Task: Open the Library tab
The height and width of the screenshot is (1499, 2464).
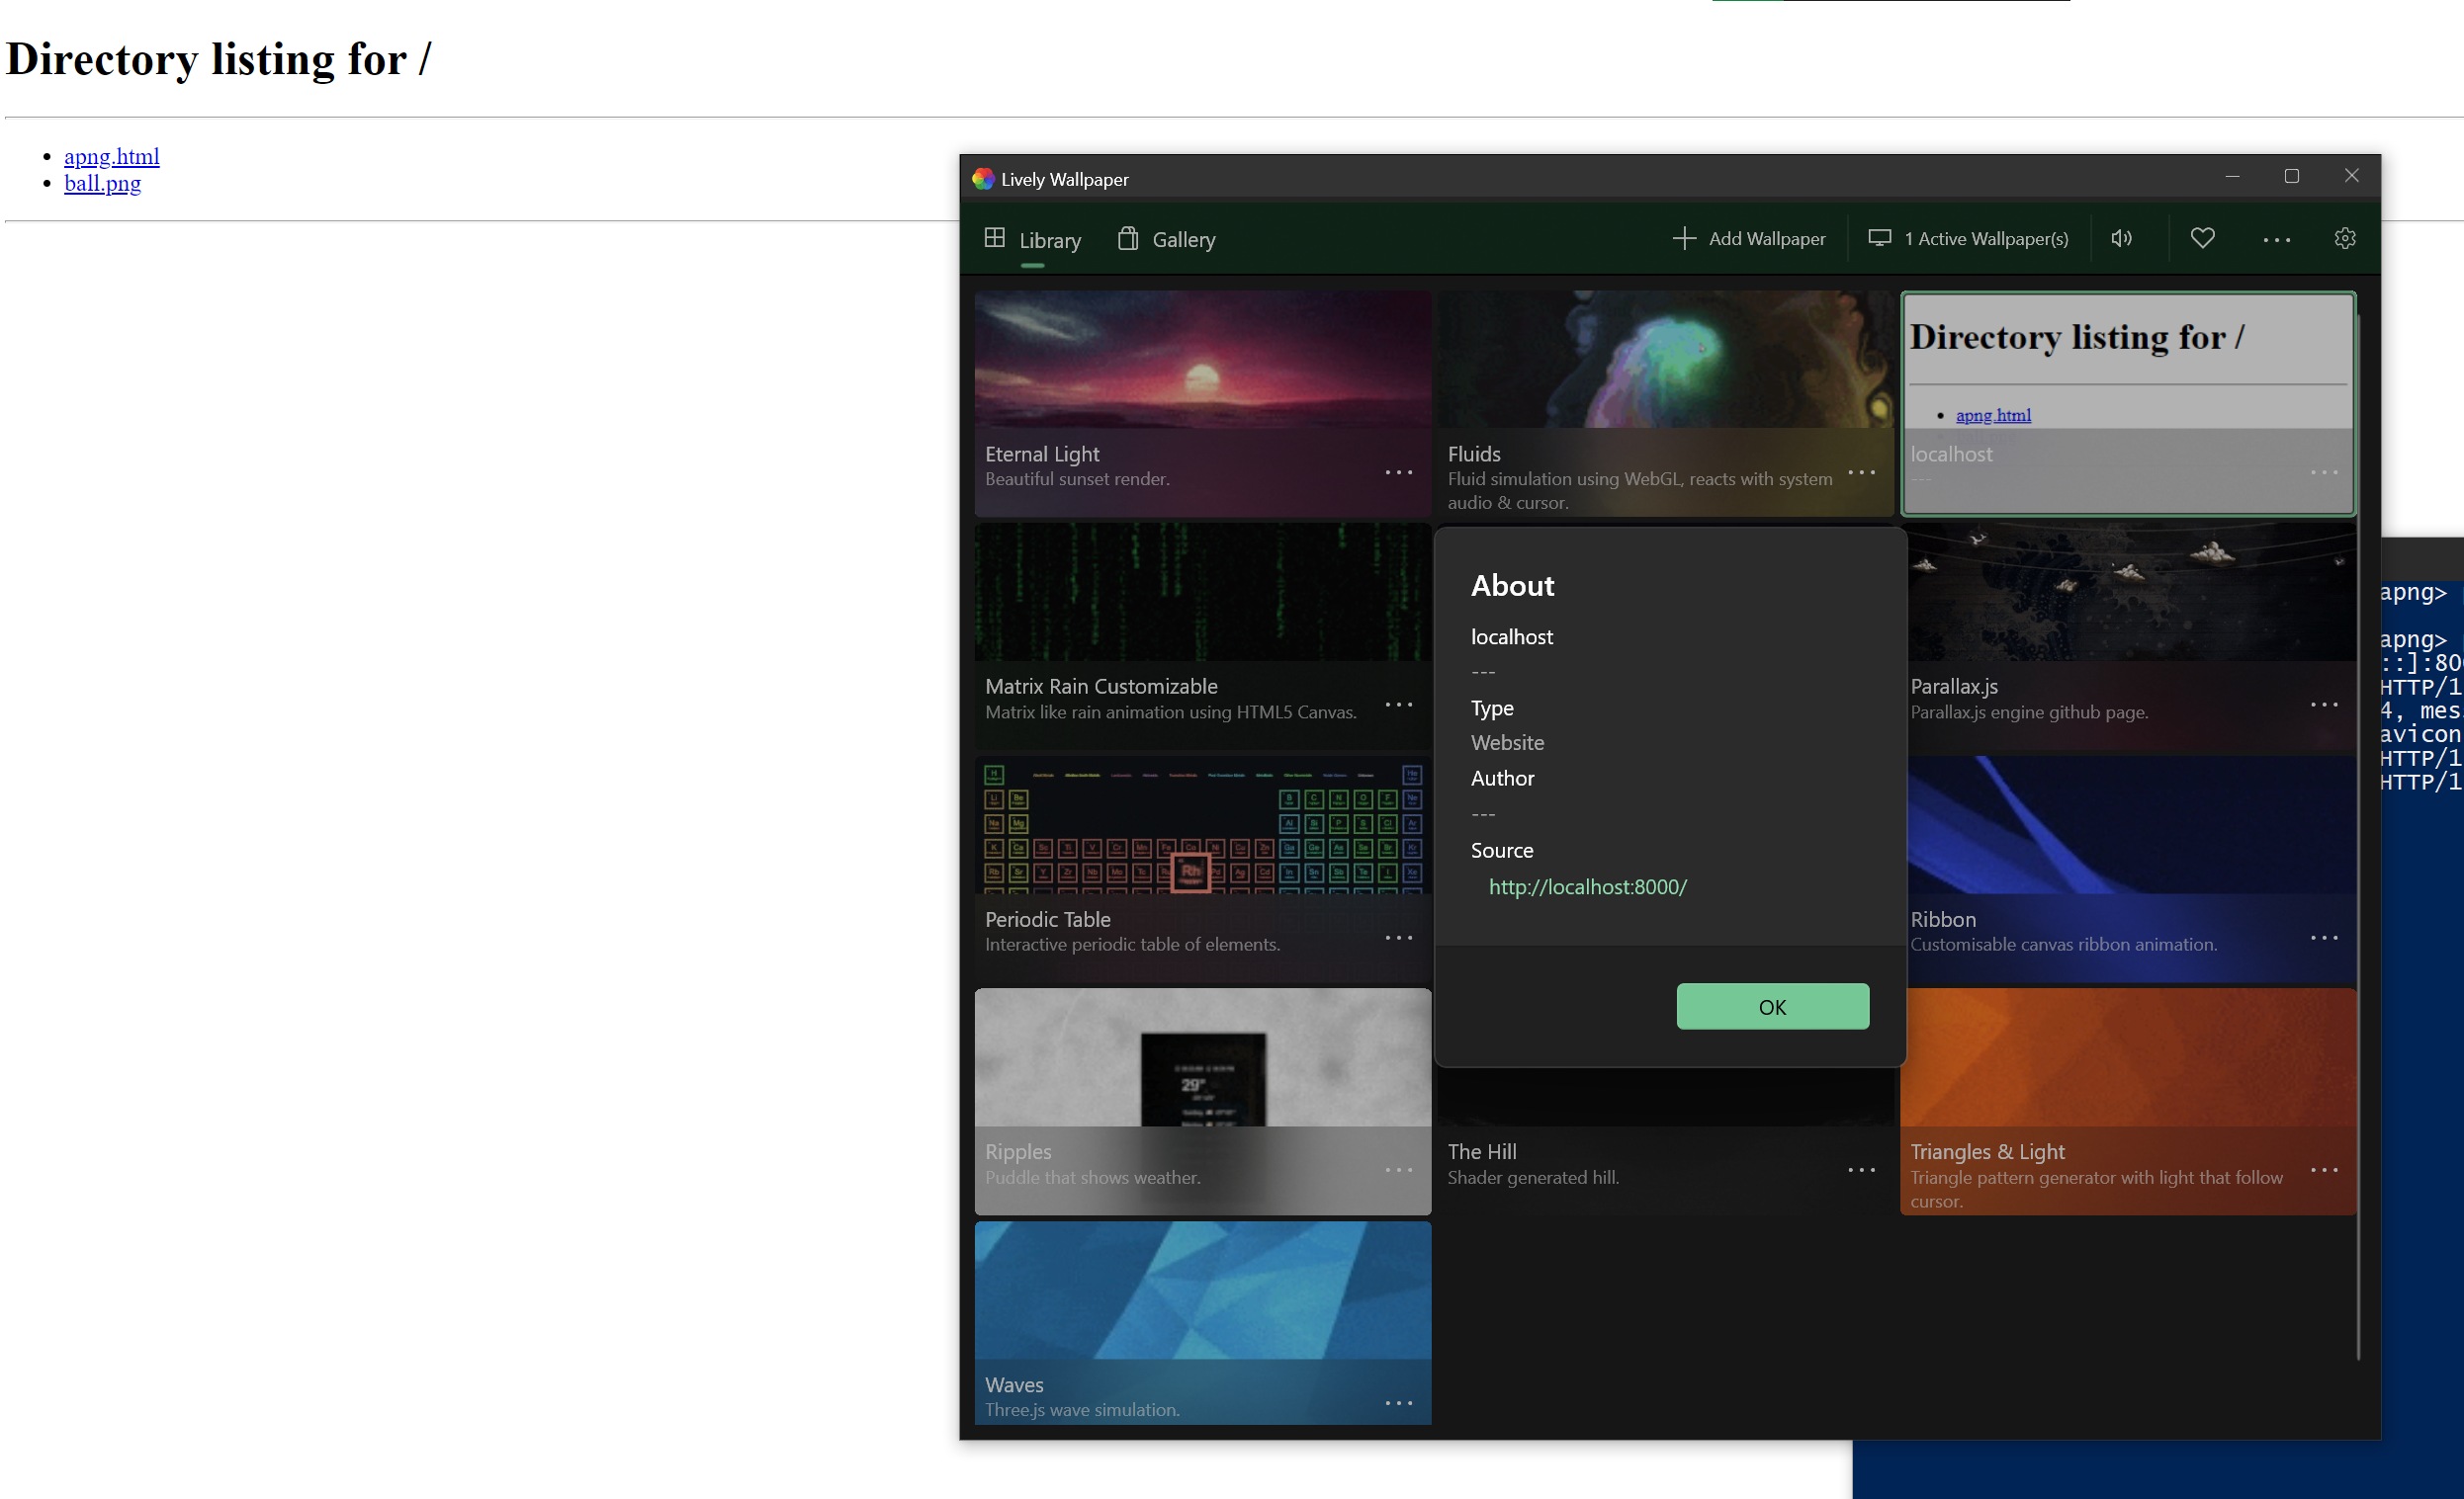Action: click(x=1032, y=240)
